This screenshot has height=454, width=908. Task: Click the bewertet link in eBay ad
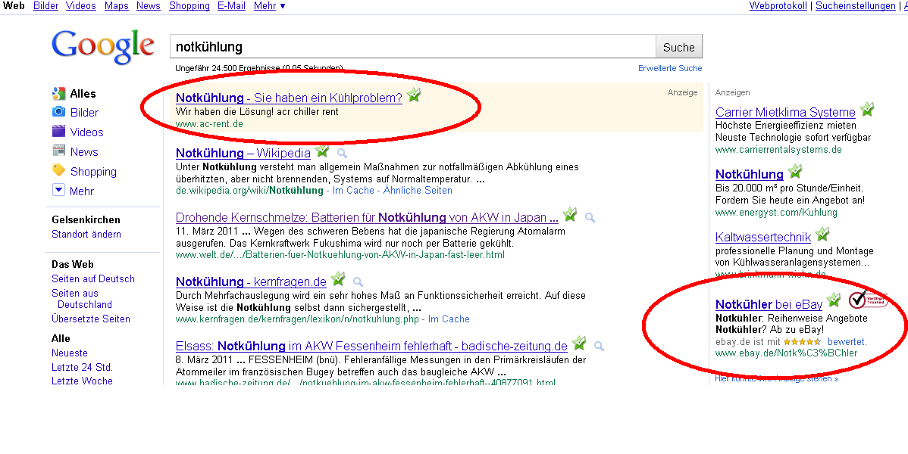847,342
